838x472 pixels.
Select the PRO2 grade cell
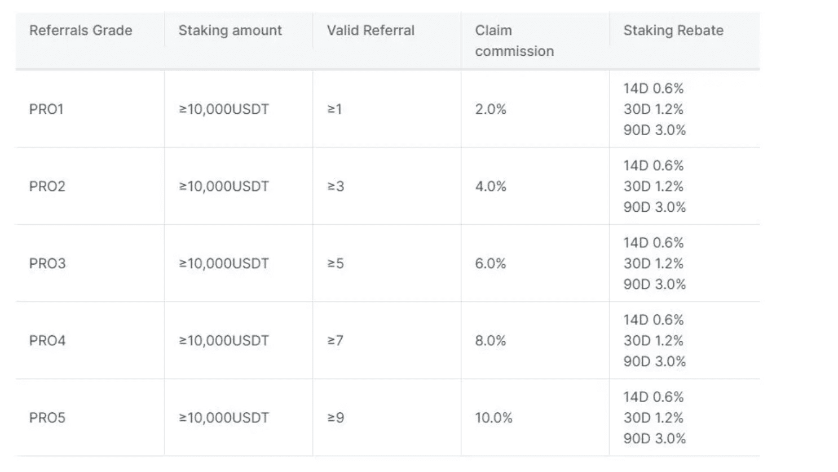coord(47,186)
